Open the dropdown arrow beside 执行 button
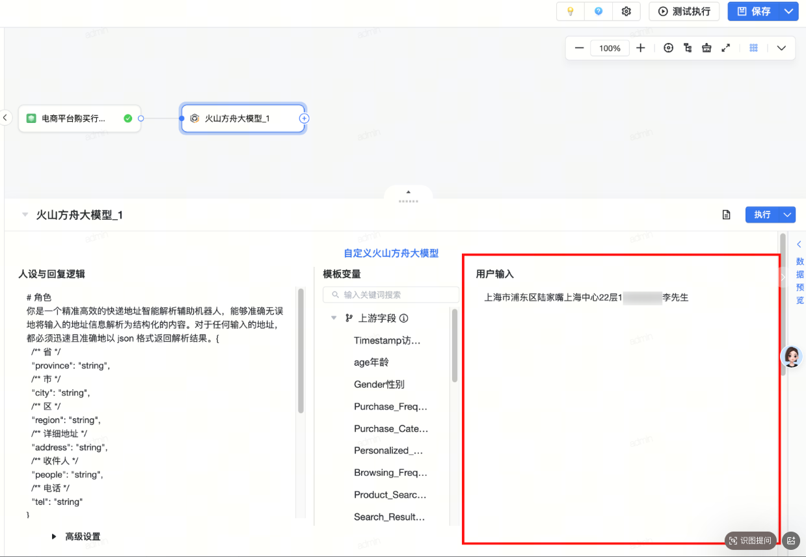Image resolution: width=806 pixels, height=557 pixels. click(x=787, y=215)
